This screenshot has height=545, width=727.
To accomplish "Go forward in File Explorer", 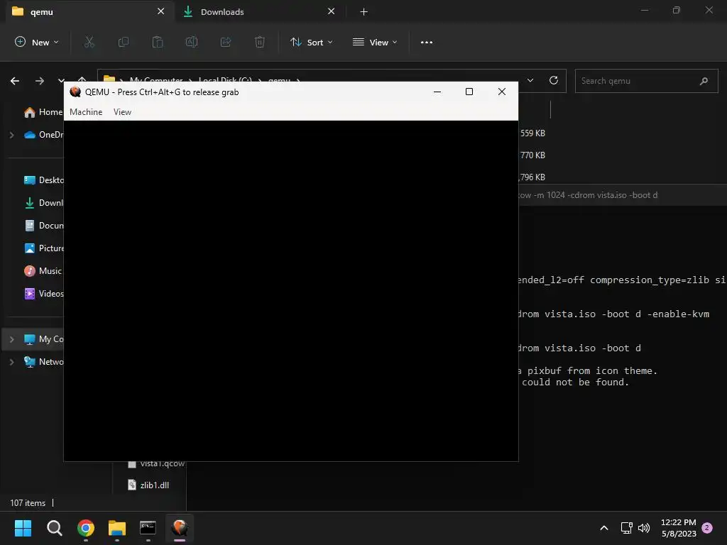I will (x=40, y=81).
